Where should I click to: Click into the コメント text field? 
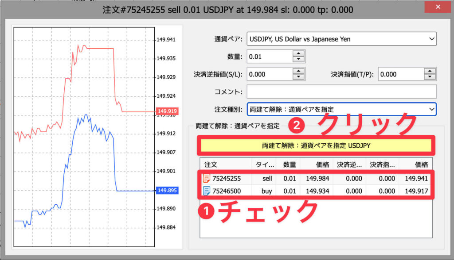(341, 92)
